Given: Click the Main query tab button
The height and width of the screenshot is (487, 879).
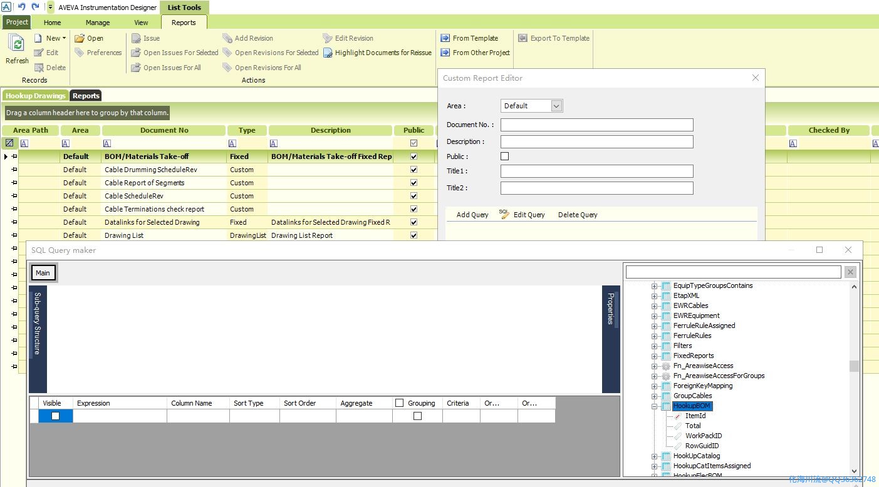Looking at the screenshot, I should [43, 273].
